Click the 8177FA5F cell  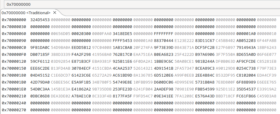[x=122, y=96]
